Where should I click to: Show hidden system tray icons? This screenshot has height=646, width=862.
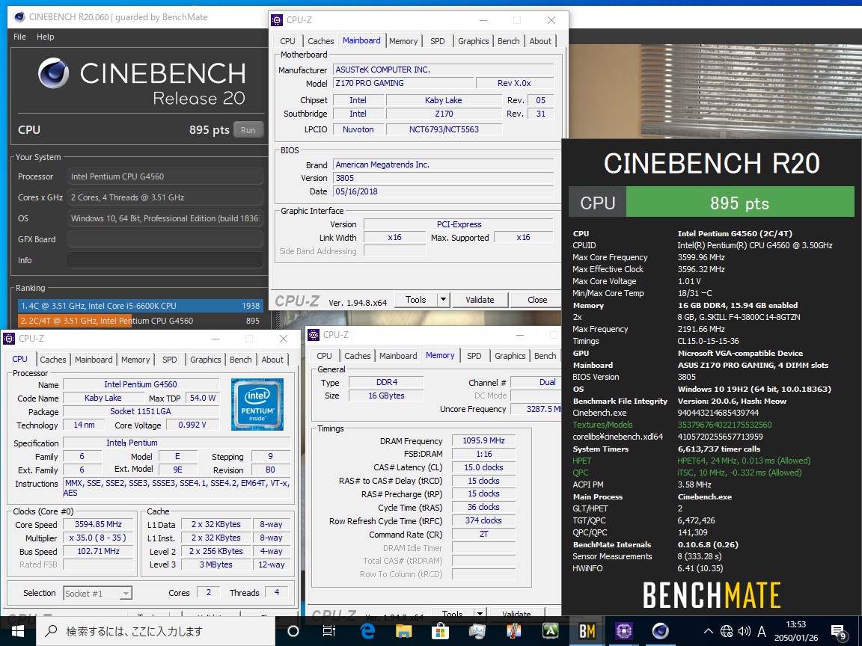[x=708, y=631]
